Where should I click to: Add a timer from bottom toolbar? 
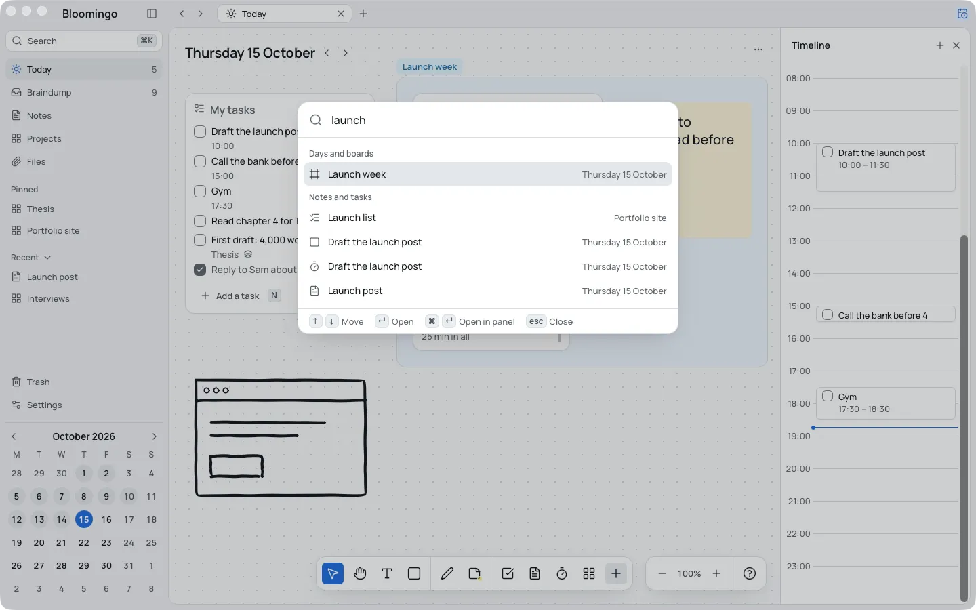562,573
